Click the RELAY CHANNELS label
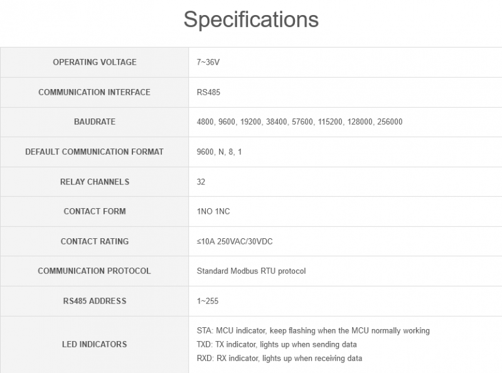The image size is (502, 373). (94, 182)
